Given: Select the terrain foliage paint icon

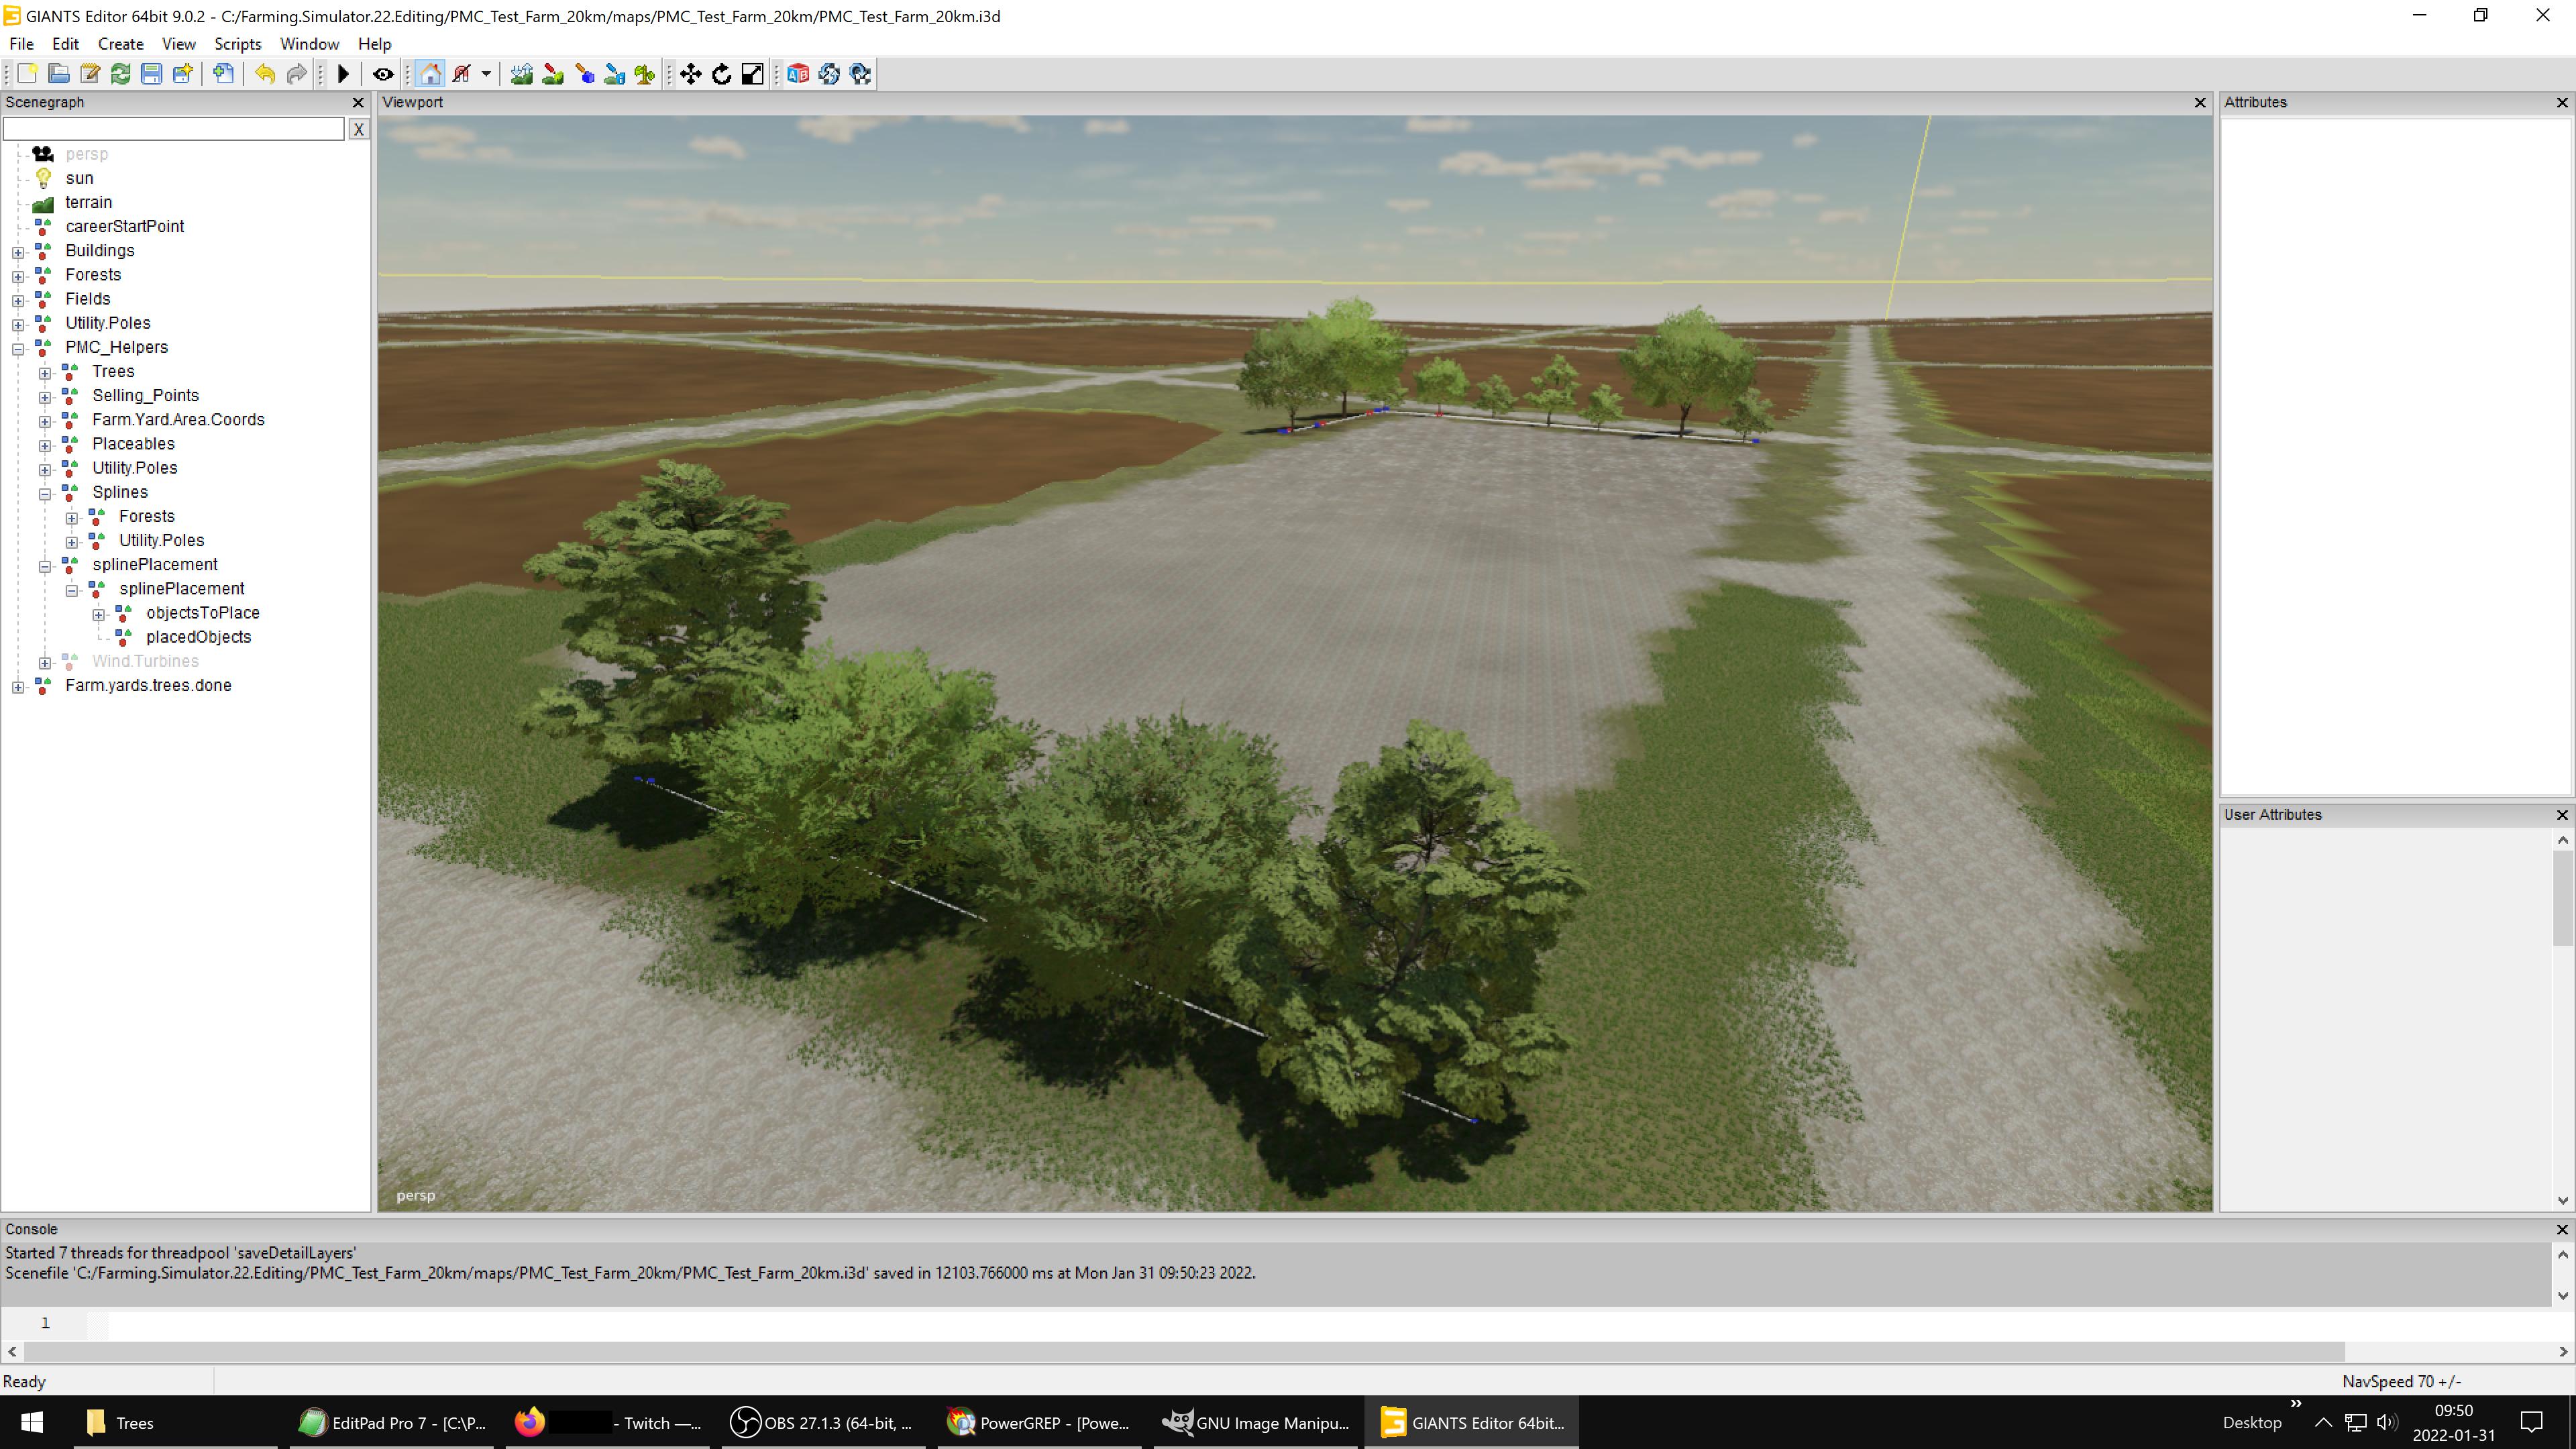Looking at the screenshot, I should click(584, 74).
